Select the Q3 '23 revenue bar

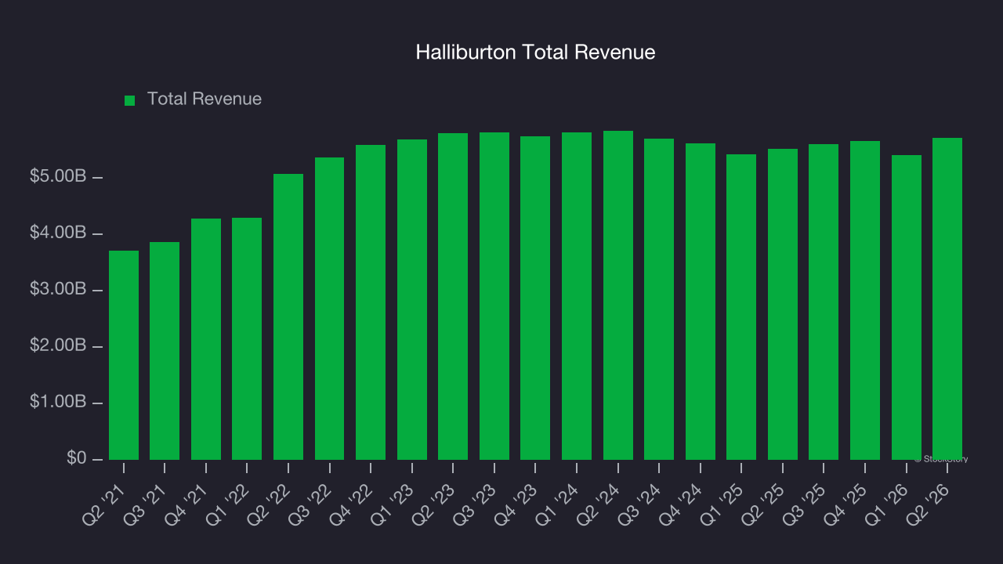(494, 296)
